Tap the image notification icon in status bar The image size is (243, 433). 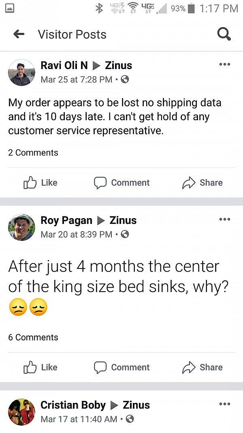[9, 9]
